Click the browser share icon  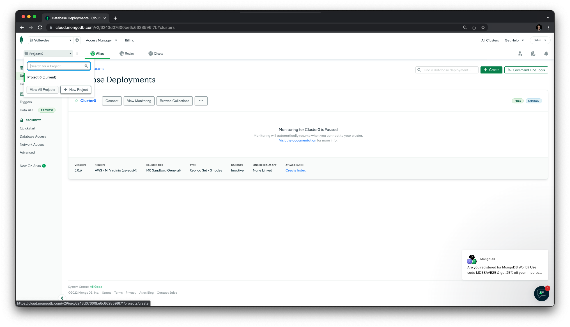474,27
